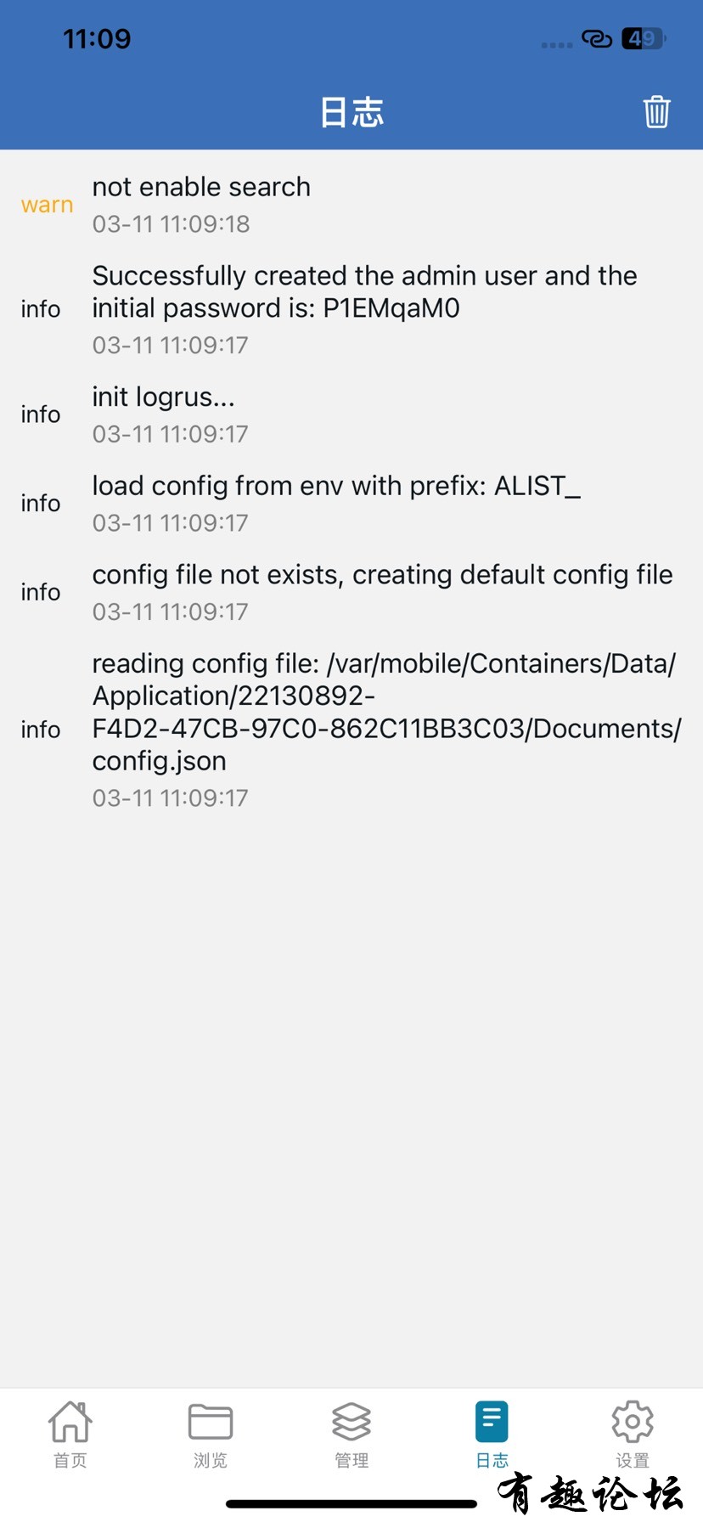Screen dimensions: 703x1522
Task: Select the 'config file not exists' log entry
Action: click(351, 592)
